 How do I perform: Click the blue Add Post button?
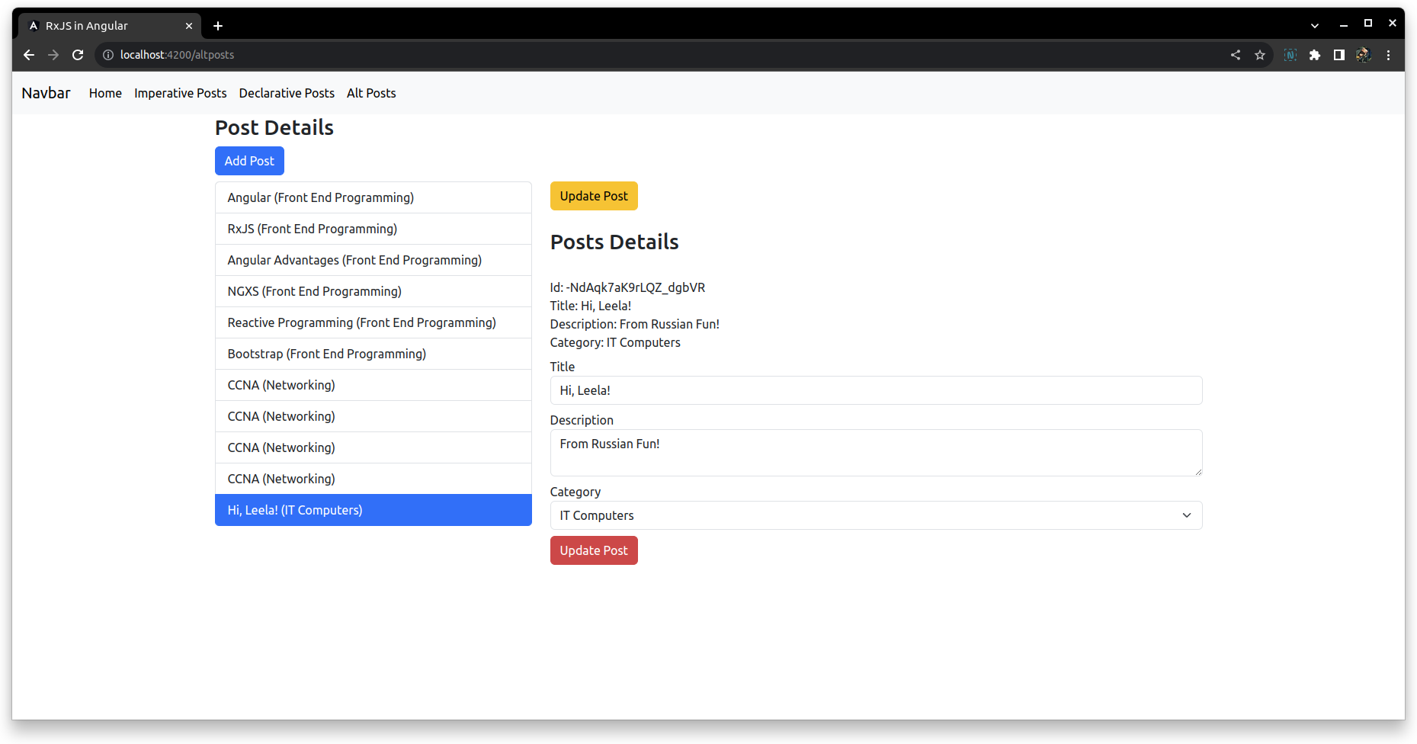[249, 161]
